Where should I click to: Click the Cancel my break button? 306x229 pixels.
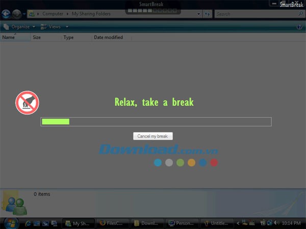pos(153,136)
